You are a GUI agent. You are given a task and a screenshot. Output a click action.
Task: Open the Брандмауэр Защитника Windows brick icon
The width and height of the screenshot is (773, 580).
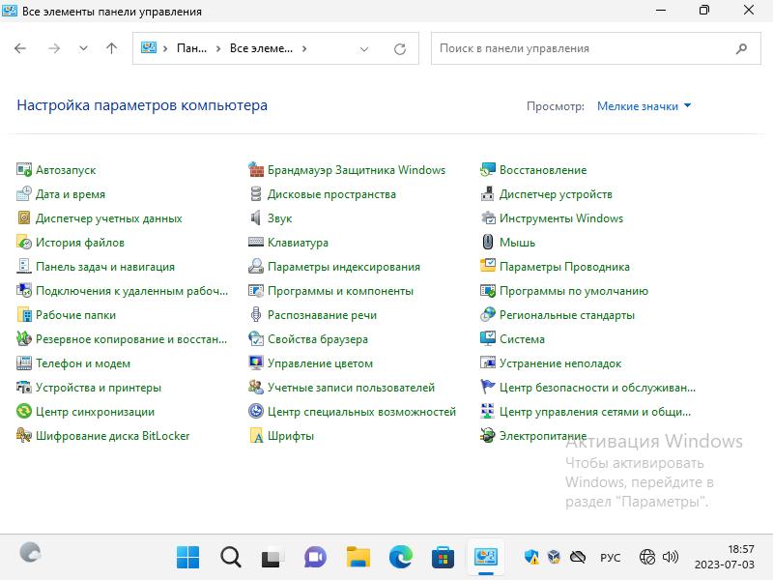coord(256,170)
